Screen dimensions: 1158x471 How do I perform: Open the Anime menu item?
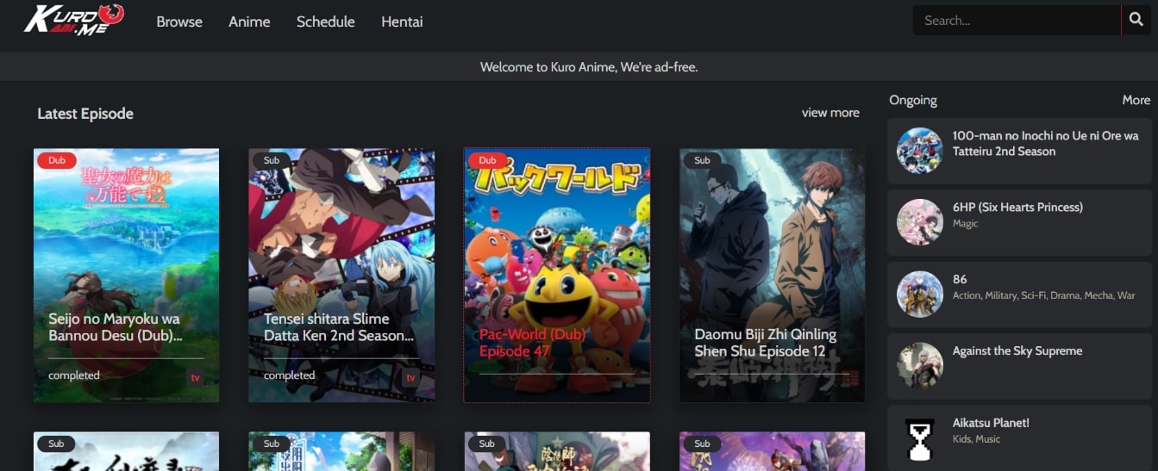pos(249,22)
